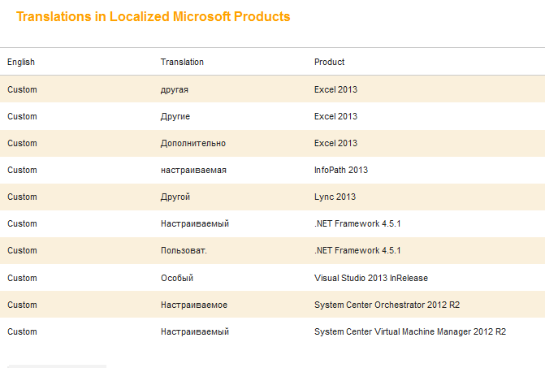Click the 'Lync 2013' product cell
545x368 pixels.
coord(335,197)
